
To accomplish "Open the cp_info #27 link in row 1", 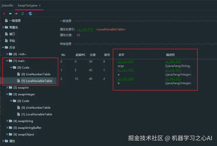I will tap(173, 70).
